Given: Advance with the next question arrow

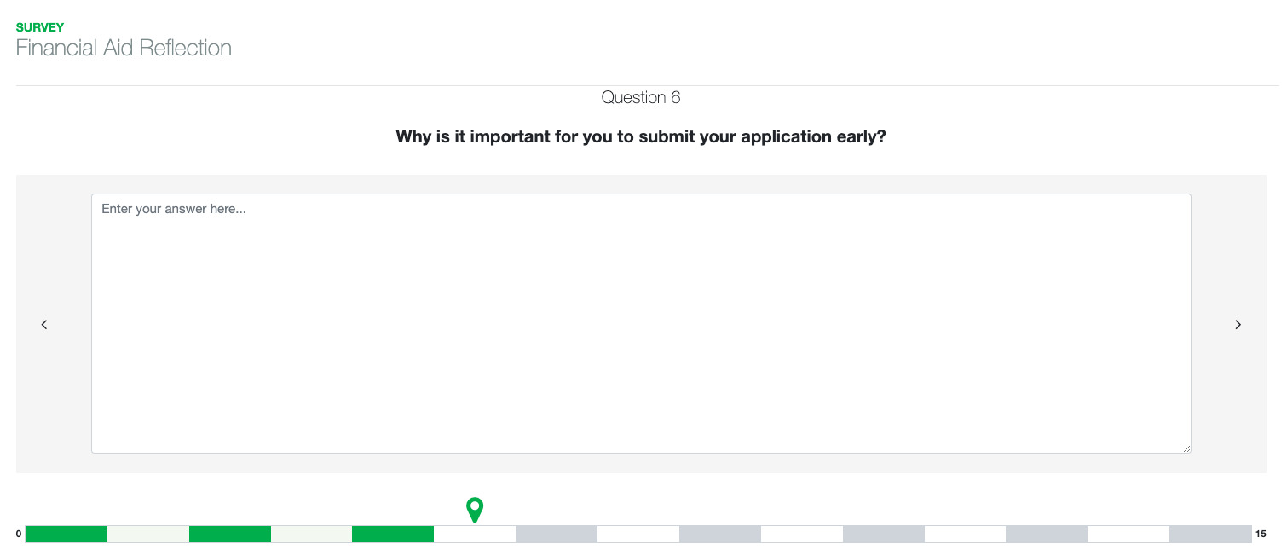Looking at the screenshot, I should (1238, 324).
